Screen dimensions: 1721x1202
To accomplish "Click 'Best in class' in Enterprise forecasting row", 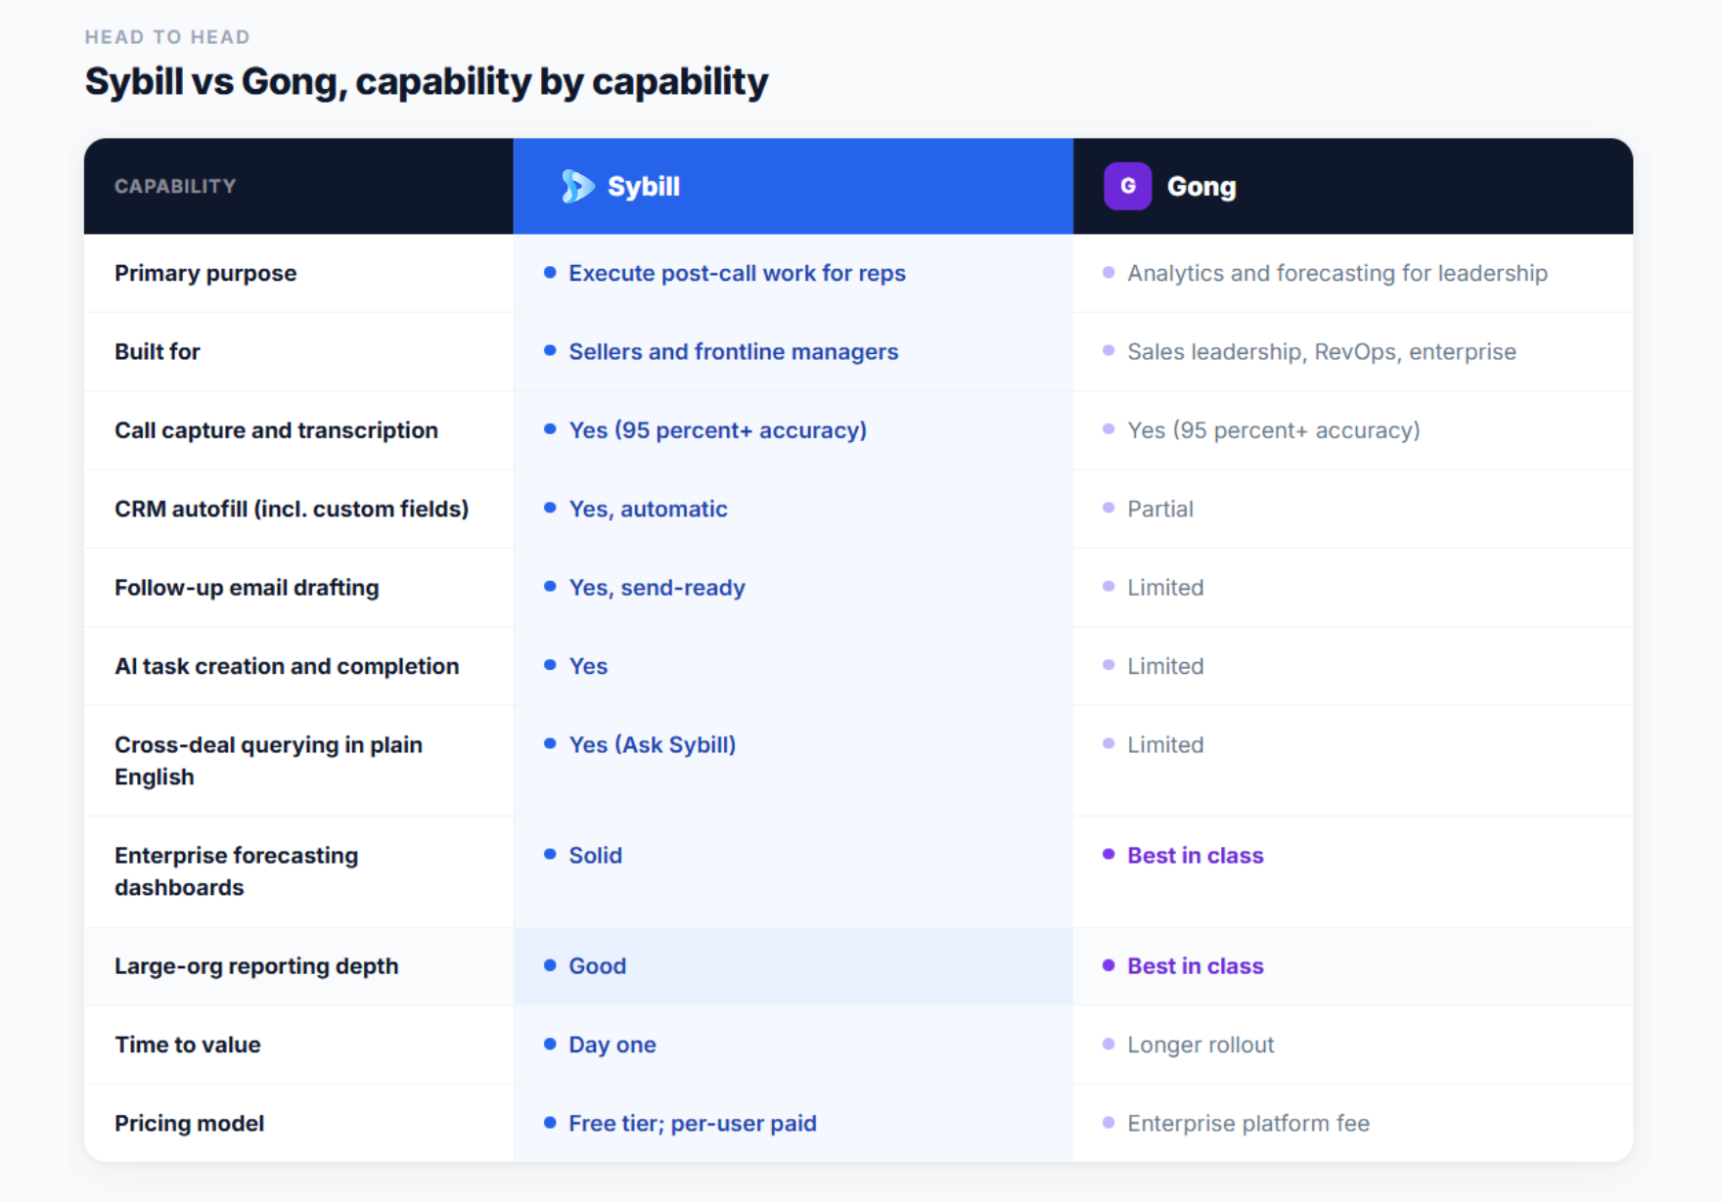I will click(1195, 855).
